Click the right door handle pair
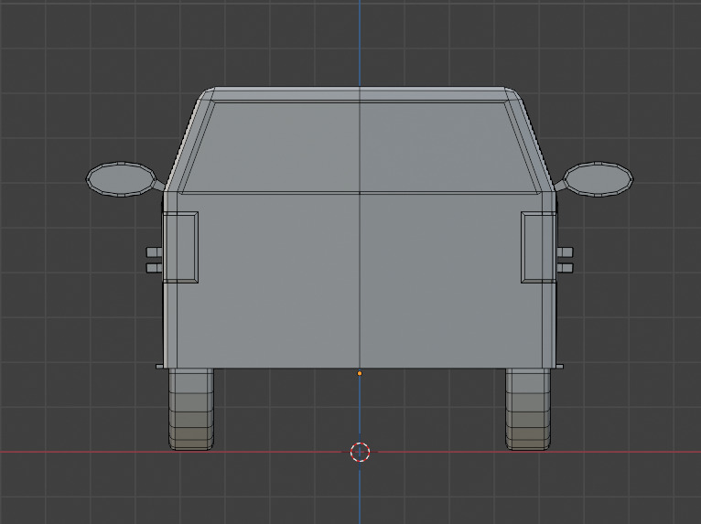The image size is (701, 524). point(565,260)
